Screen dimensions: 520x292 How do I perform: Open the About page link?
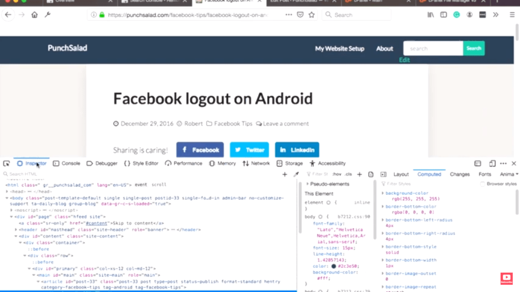[x=384, y=49]
